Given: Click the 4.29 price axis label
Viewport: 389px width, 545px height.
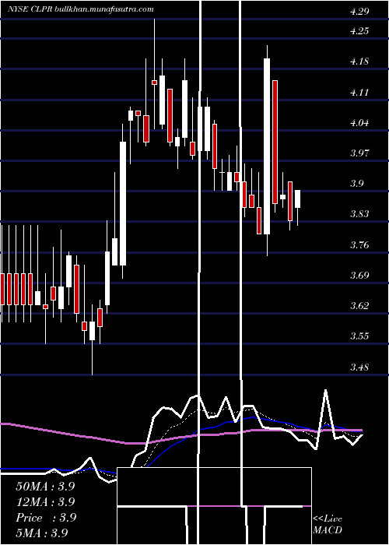Looking at the screenshot, I should click(359, 12).
